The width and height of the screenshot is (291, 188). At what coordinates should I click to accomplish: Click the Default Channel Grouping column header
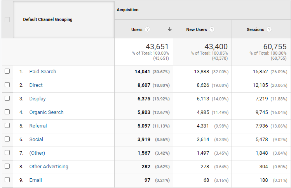pyautogui.click(x=48, y=19)
